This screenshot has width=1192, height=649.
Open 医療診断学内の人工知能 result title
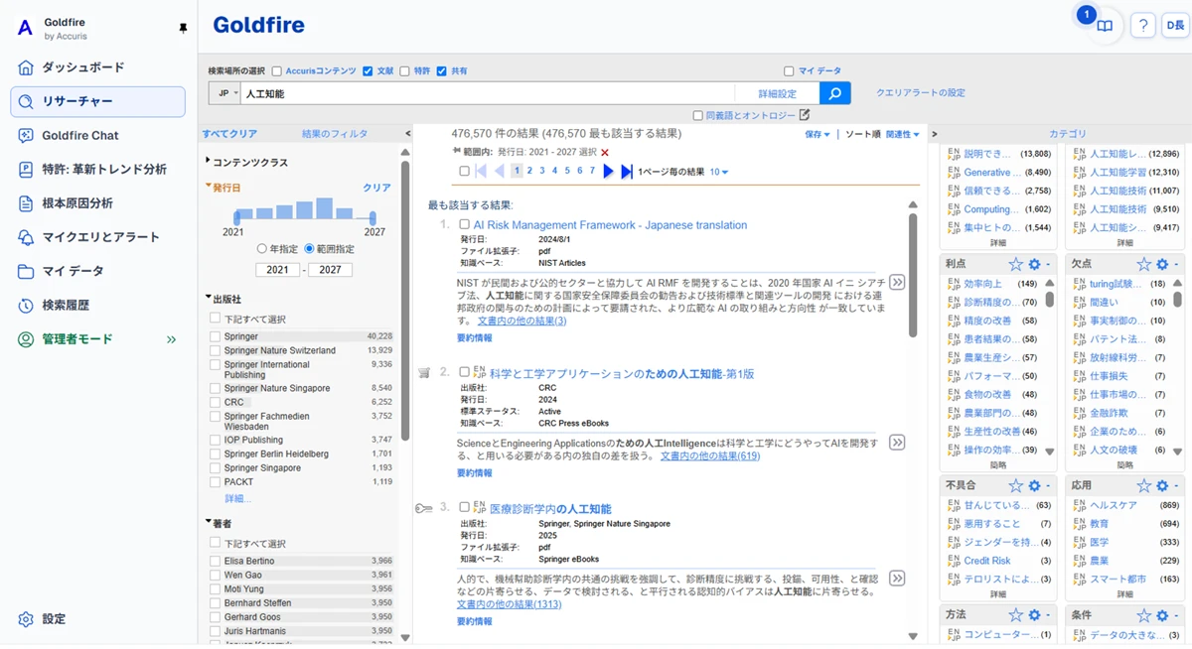pyautogui.click(x=550, y=509)
